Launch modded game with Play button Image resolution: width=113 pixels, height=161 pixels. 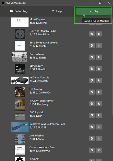coord(94,11)
